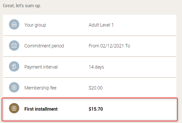Click the "Commitment period" label
182x123 pixels.
pyautogui.click(x=44, y=46)
